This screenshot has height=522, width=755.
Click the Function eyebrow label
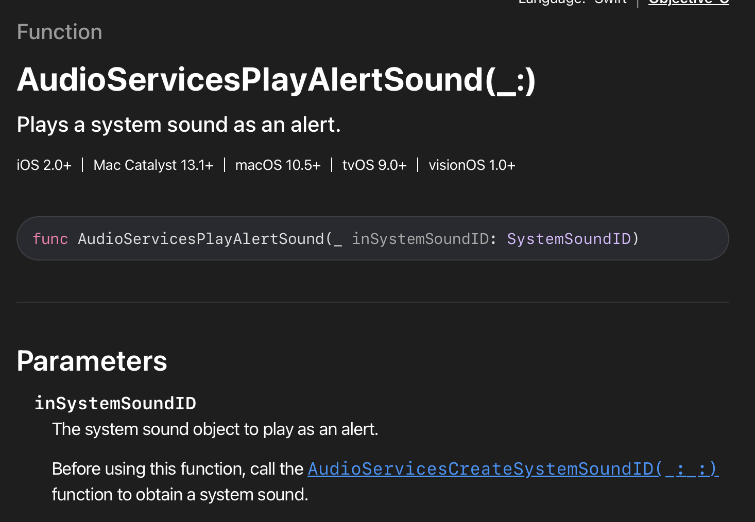(x=59, y=32)
